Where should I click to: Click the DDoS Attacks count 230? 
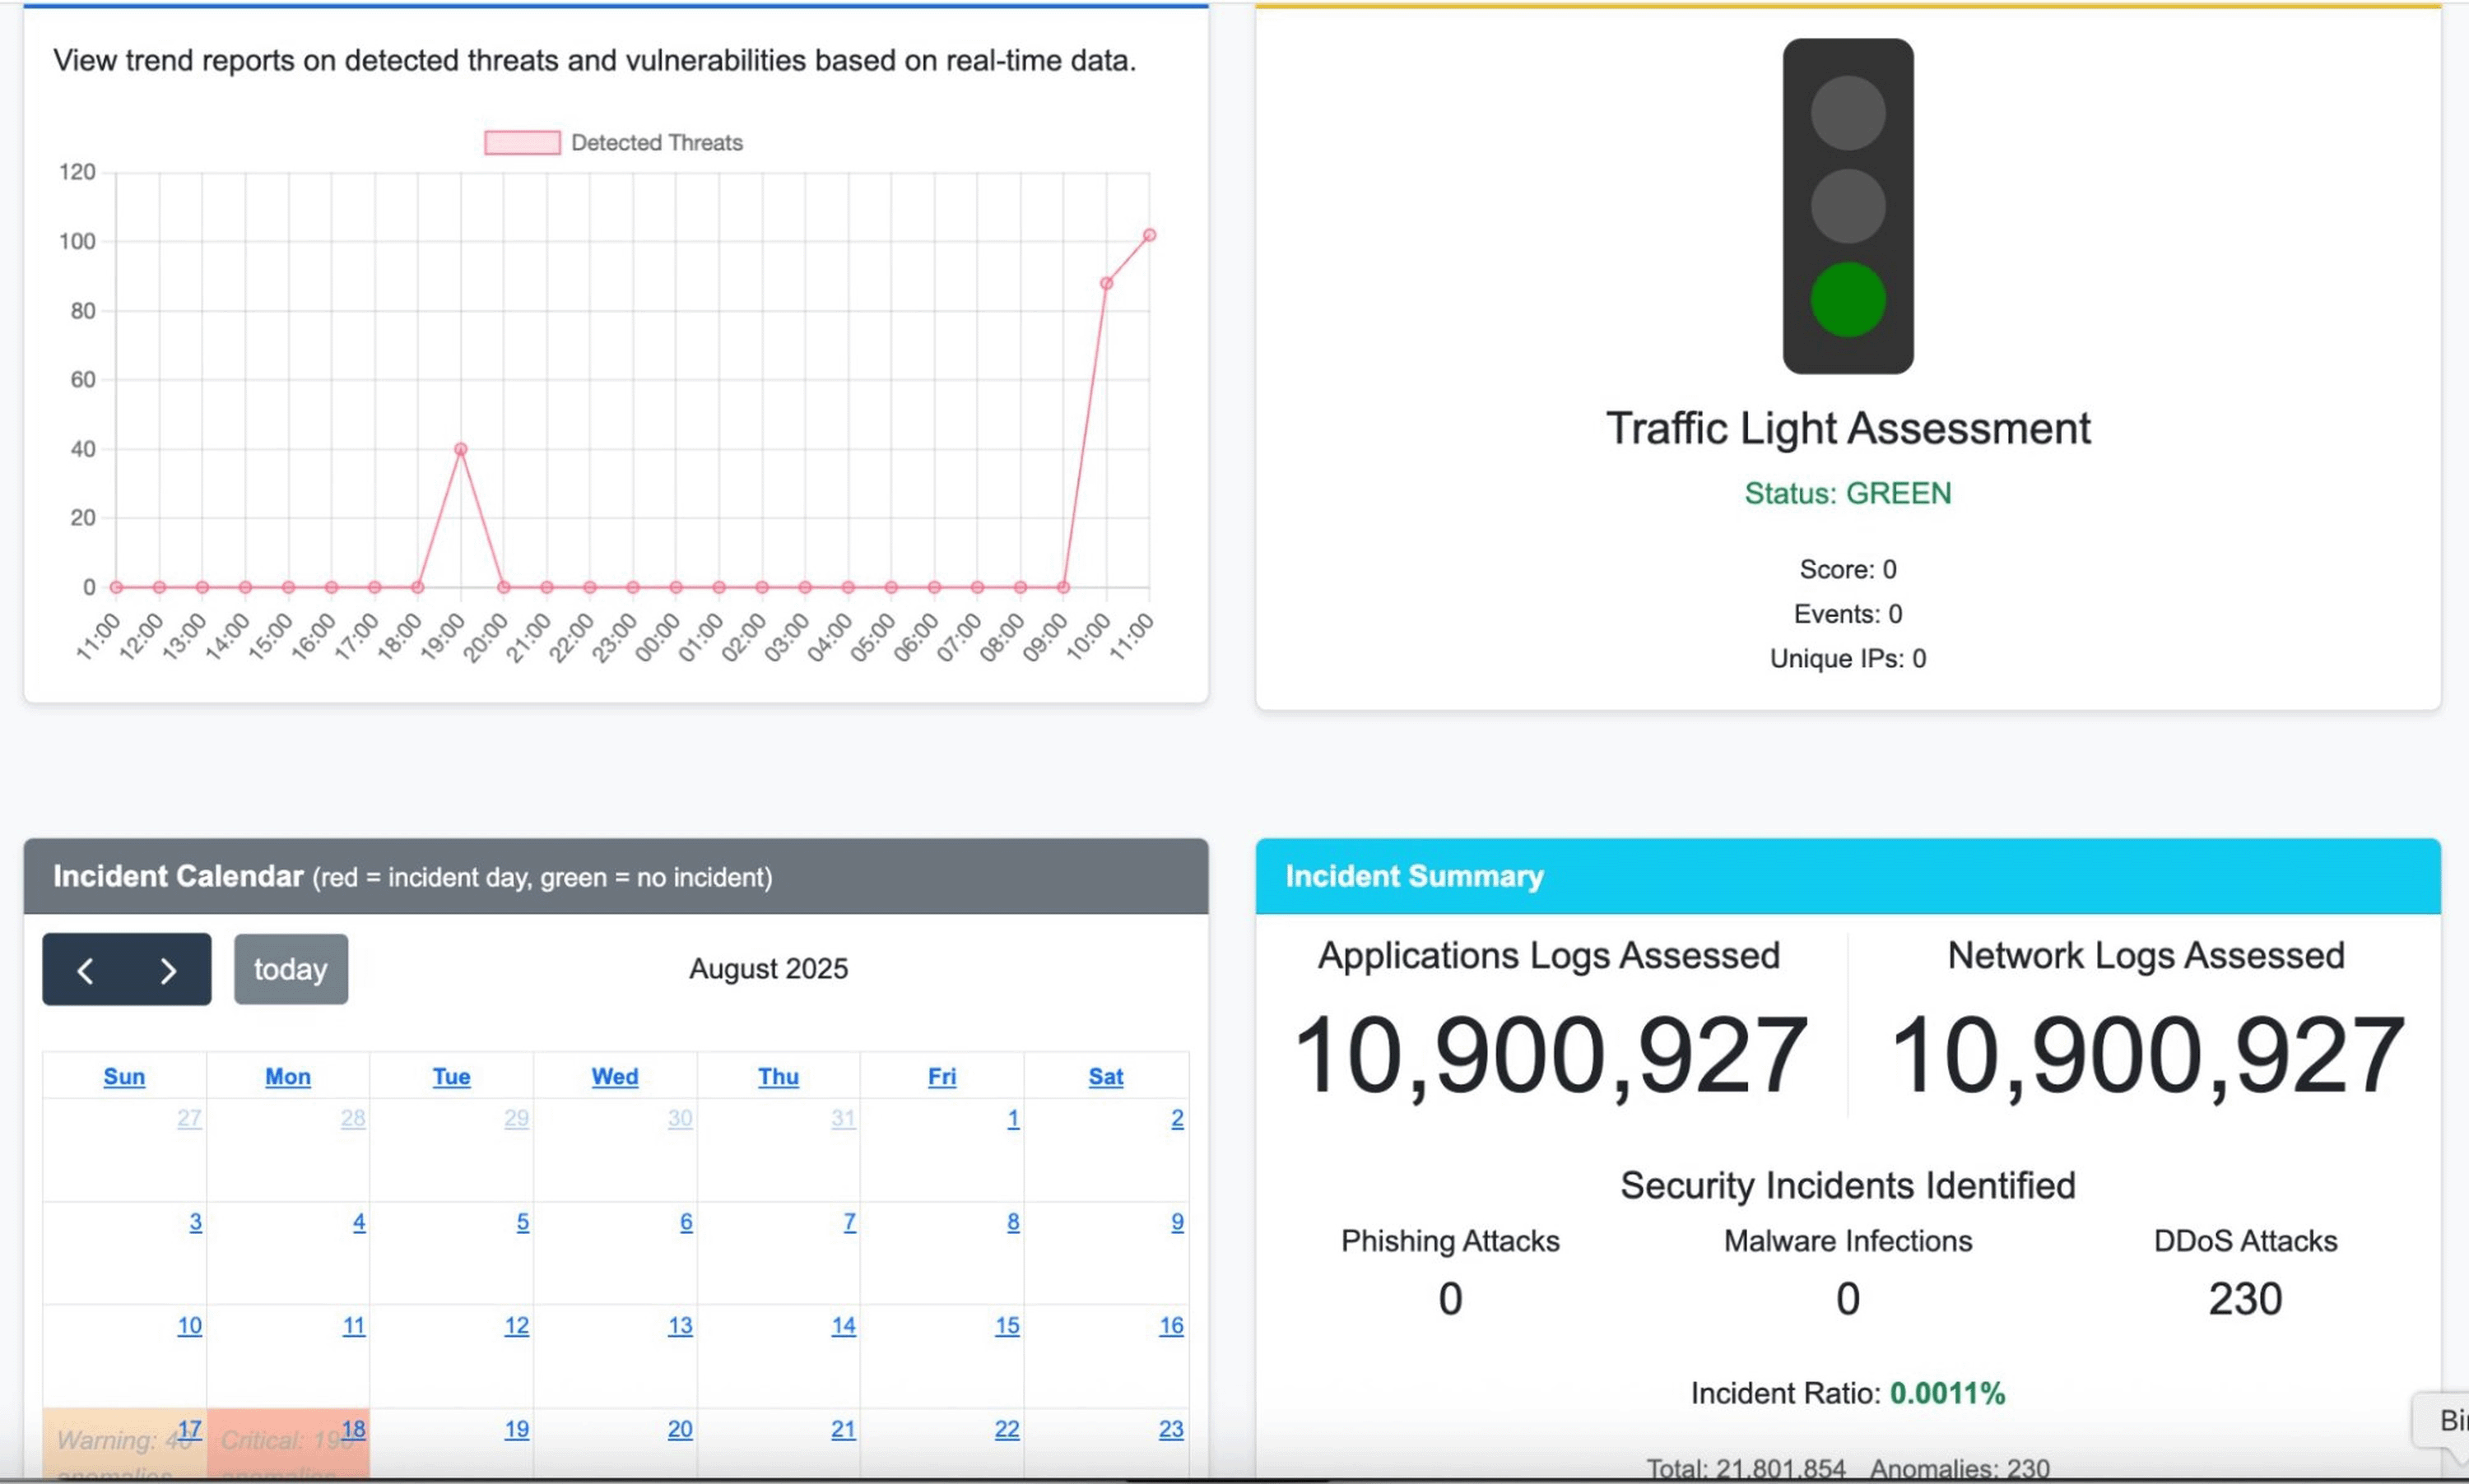[x=2245, y=1299]
